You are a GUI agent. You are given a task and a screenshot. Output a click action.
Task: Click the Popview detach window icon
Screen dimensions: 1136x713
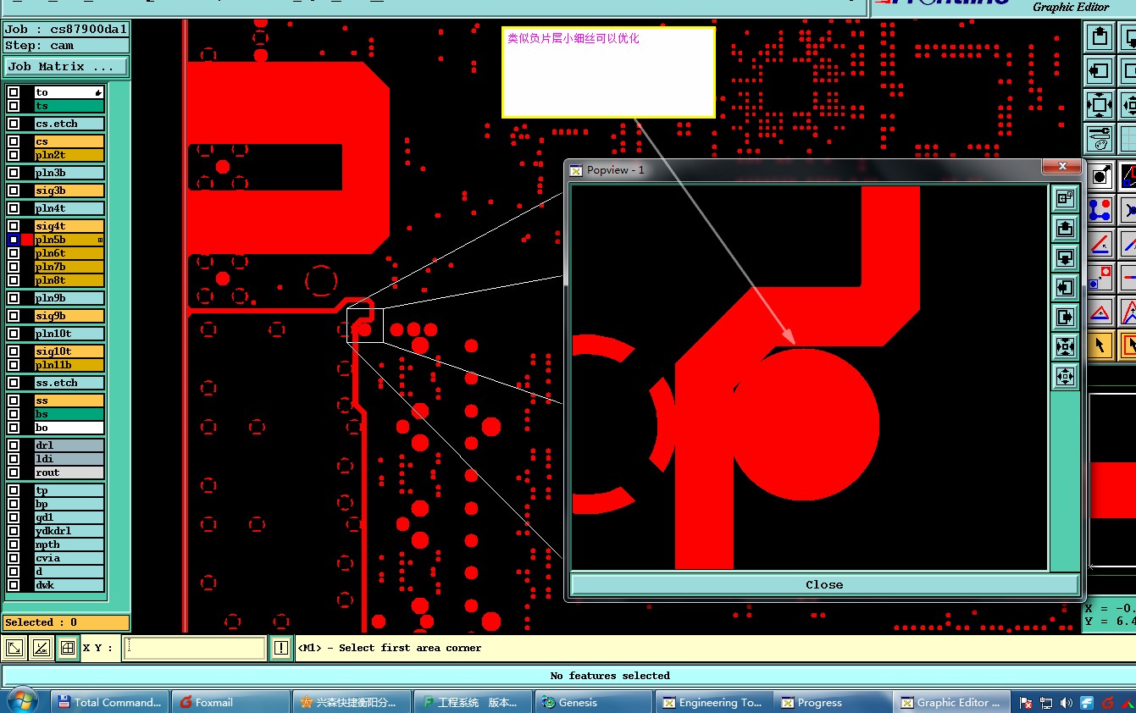(x=1065, y=198)
